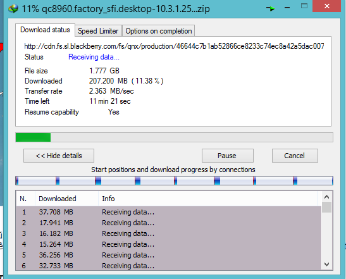Maximize the download window

click(304, 6)
